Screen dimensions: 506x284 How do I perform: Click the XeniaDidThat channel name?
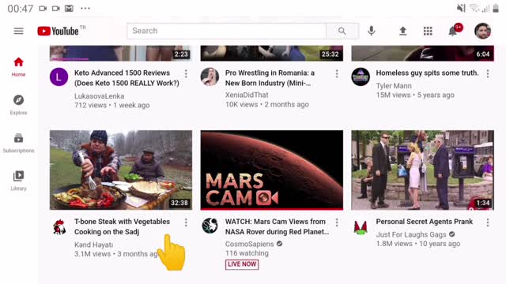coord(247,95)
